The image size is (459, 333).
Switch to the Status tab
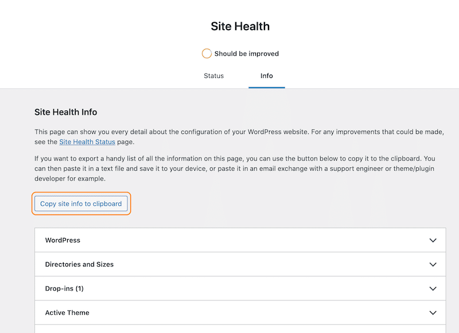(213, 76)
